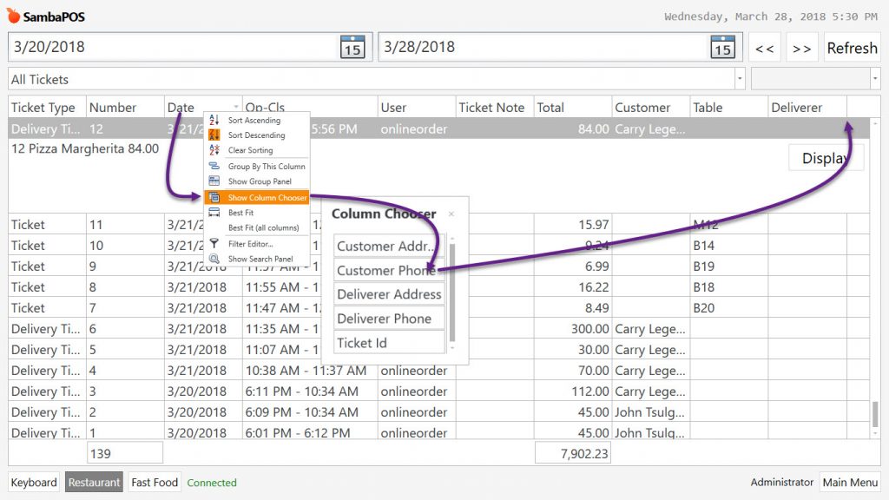Click the Connected status text
The width and height of the screenshot is (889, 500).
212,483
